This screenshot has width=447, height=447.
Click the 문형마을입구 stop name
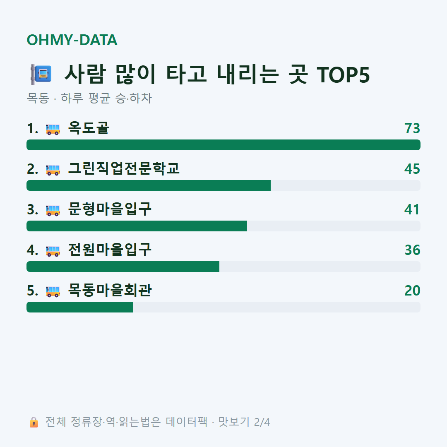click(110, 209)
